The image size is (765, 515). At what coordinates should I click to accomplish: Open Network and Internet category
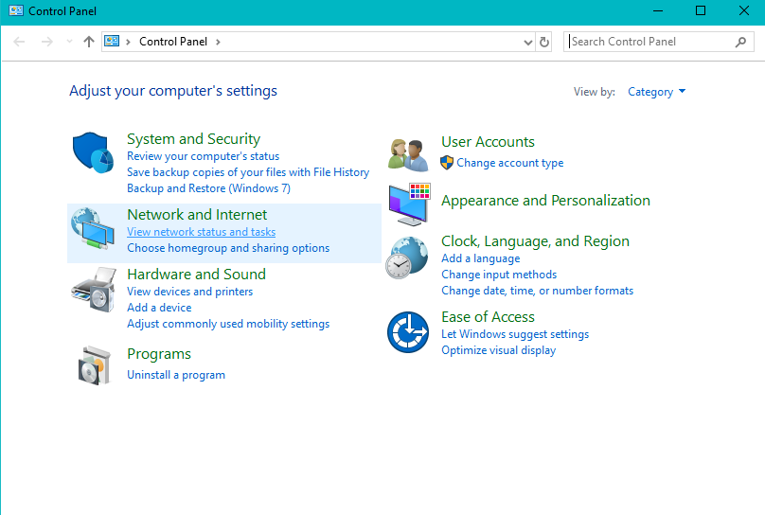[x=197, y=215]
